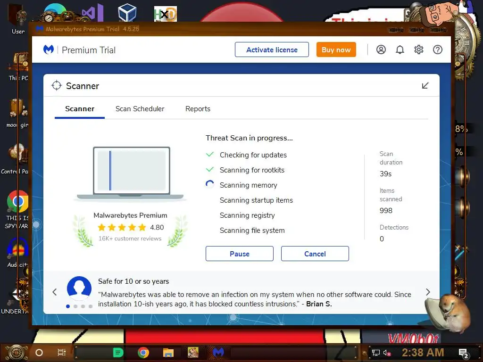Open the User desktop icon
This screenshot has height=362, width=483.
[18, 19]
